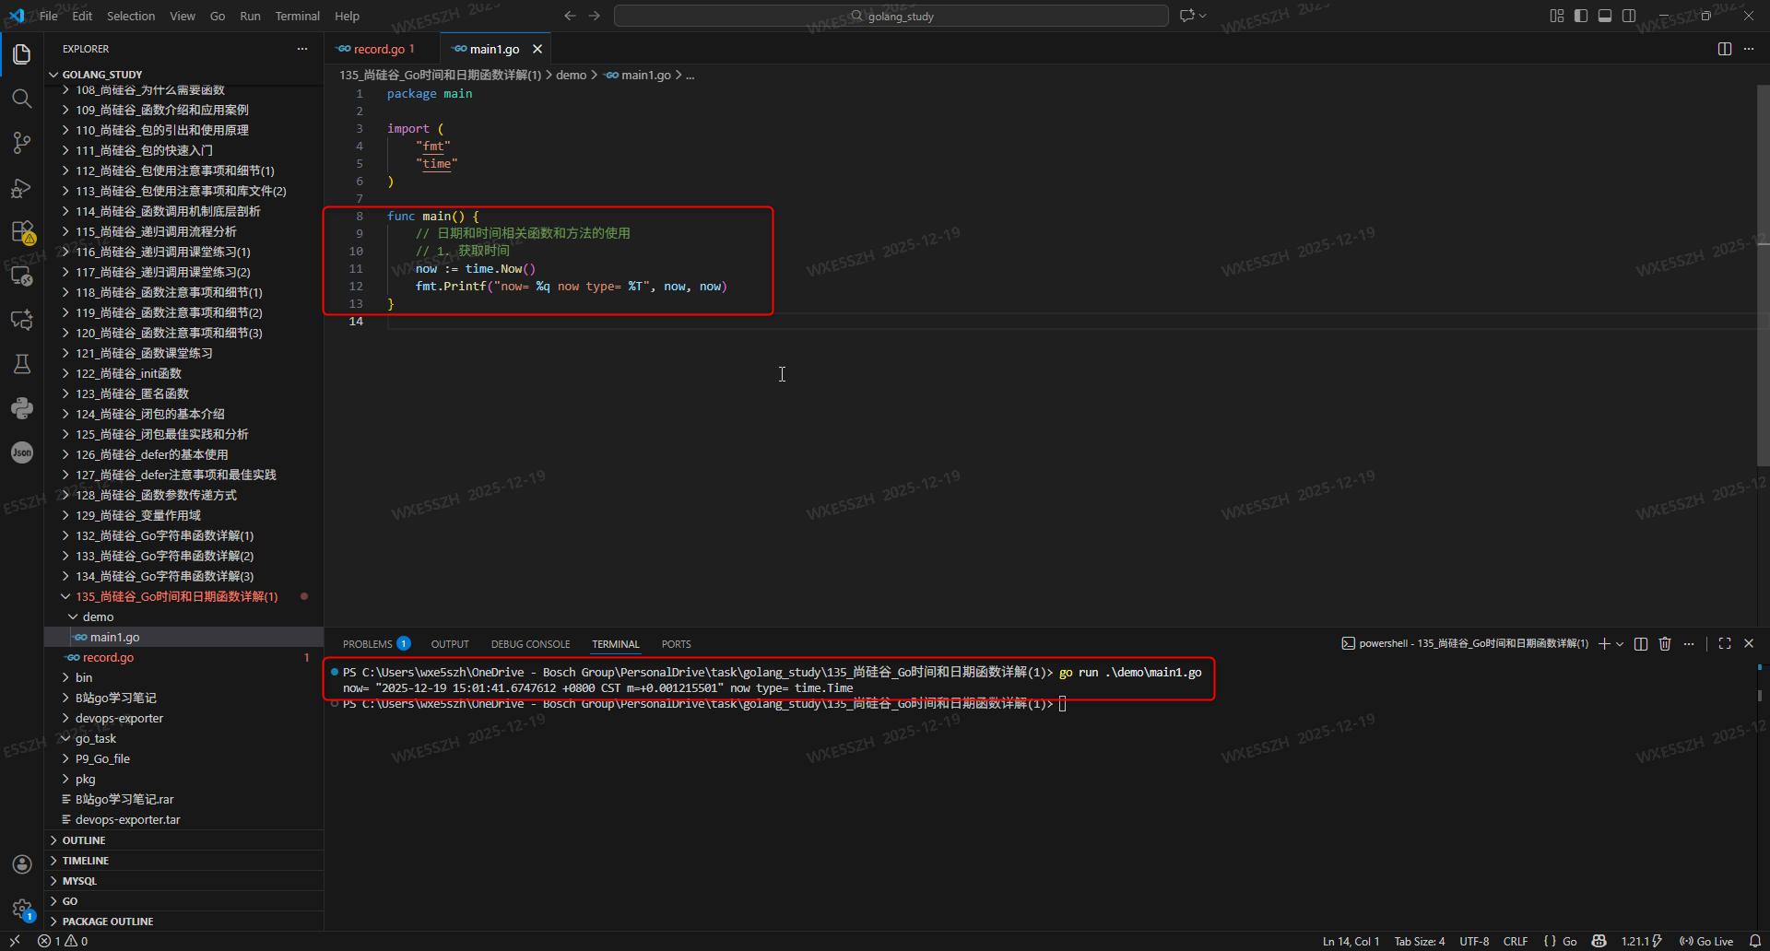Toggle the primary side bar
1770x951 pixels.
tap(1581, 16)
